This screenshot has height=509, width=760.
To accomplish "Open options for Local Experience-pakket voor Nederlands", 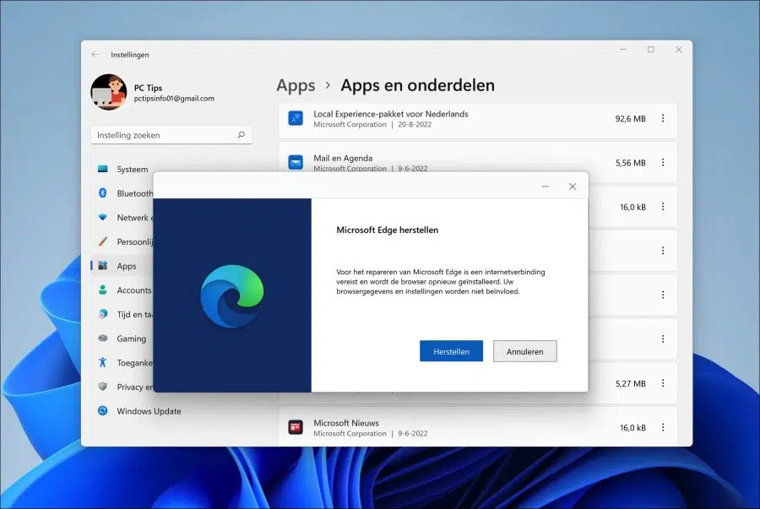I will pyautogui.click(x=663, y=118).
